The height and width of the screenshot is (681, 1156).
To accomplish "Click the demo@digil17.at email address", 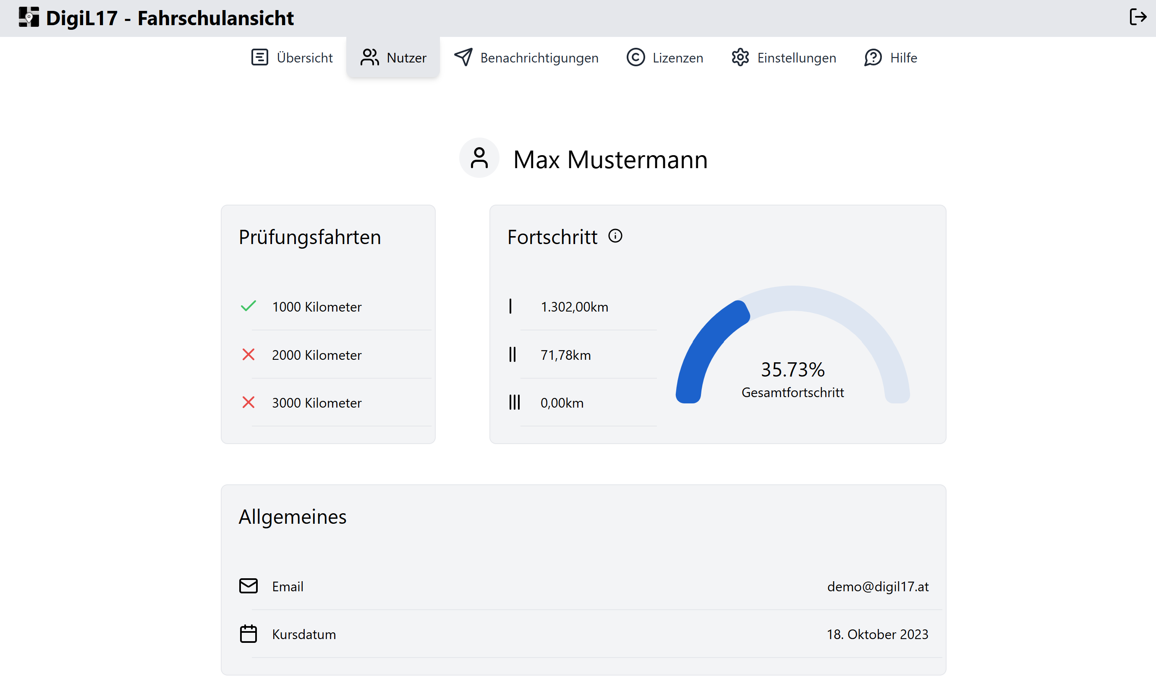I will (878, 587).
